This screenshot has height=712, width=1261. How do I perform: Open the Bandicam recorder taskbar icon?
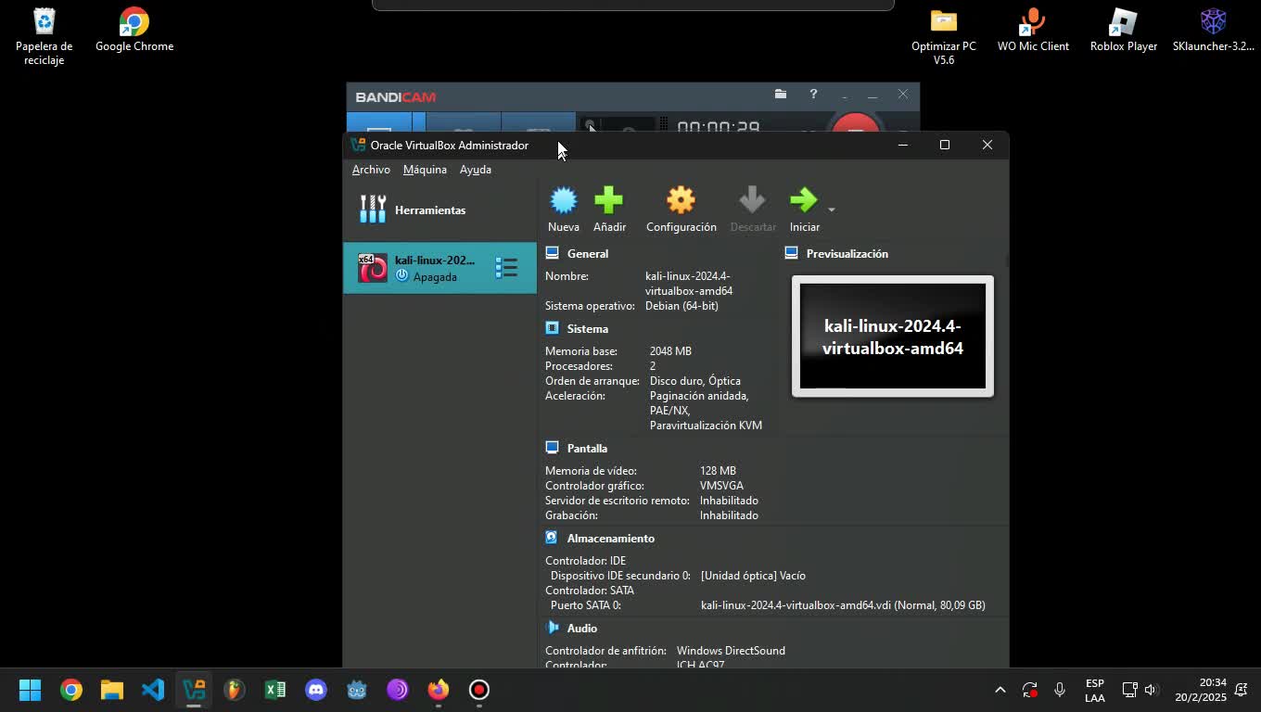(479, 690)
